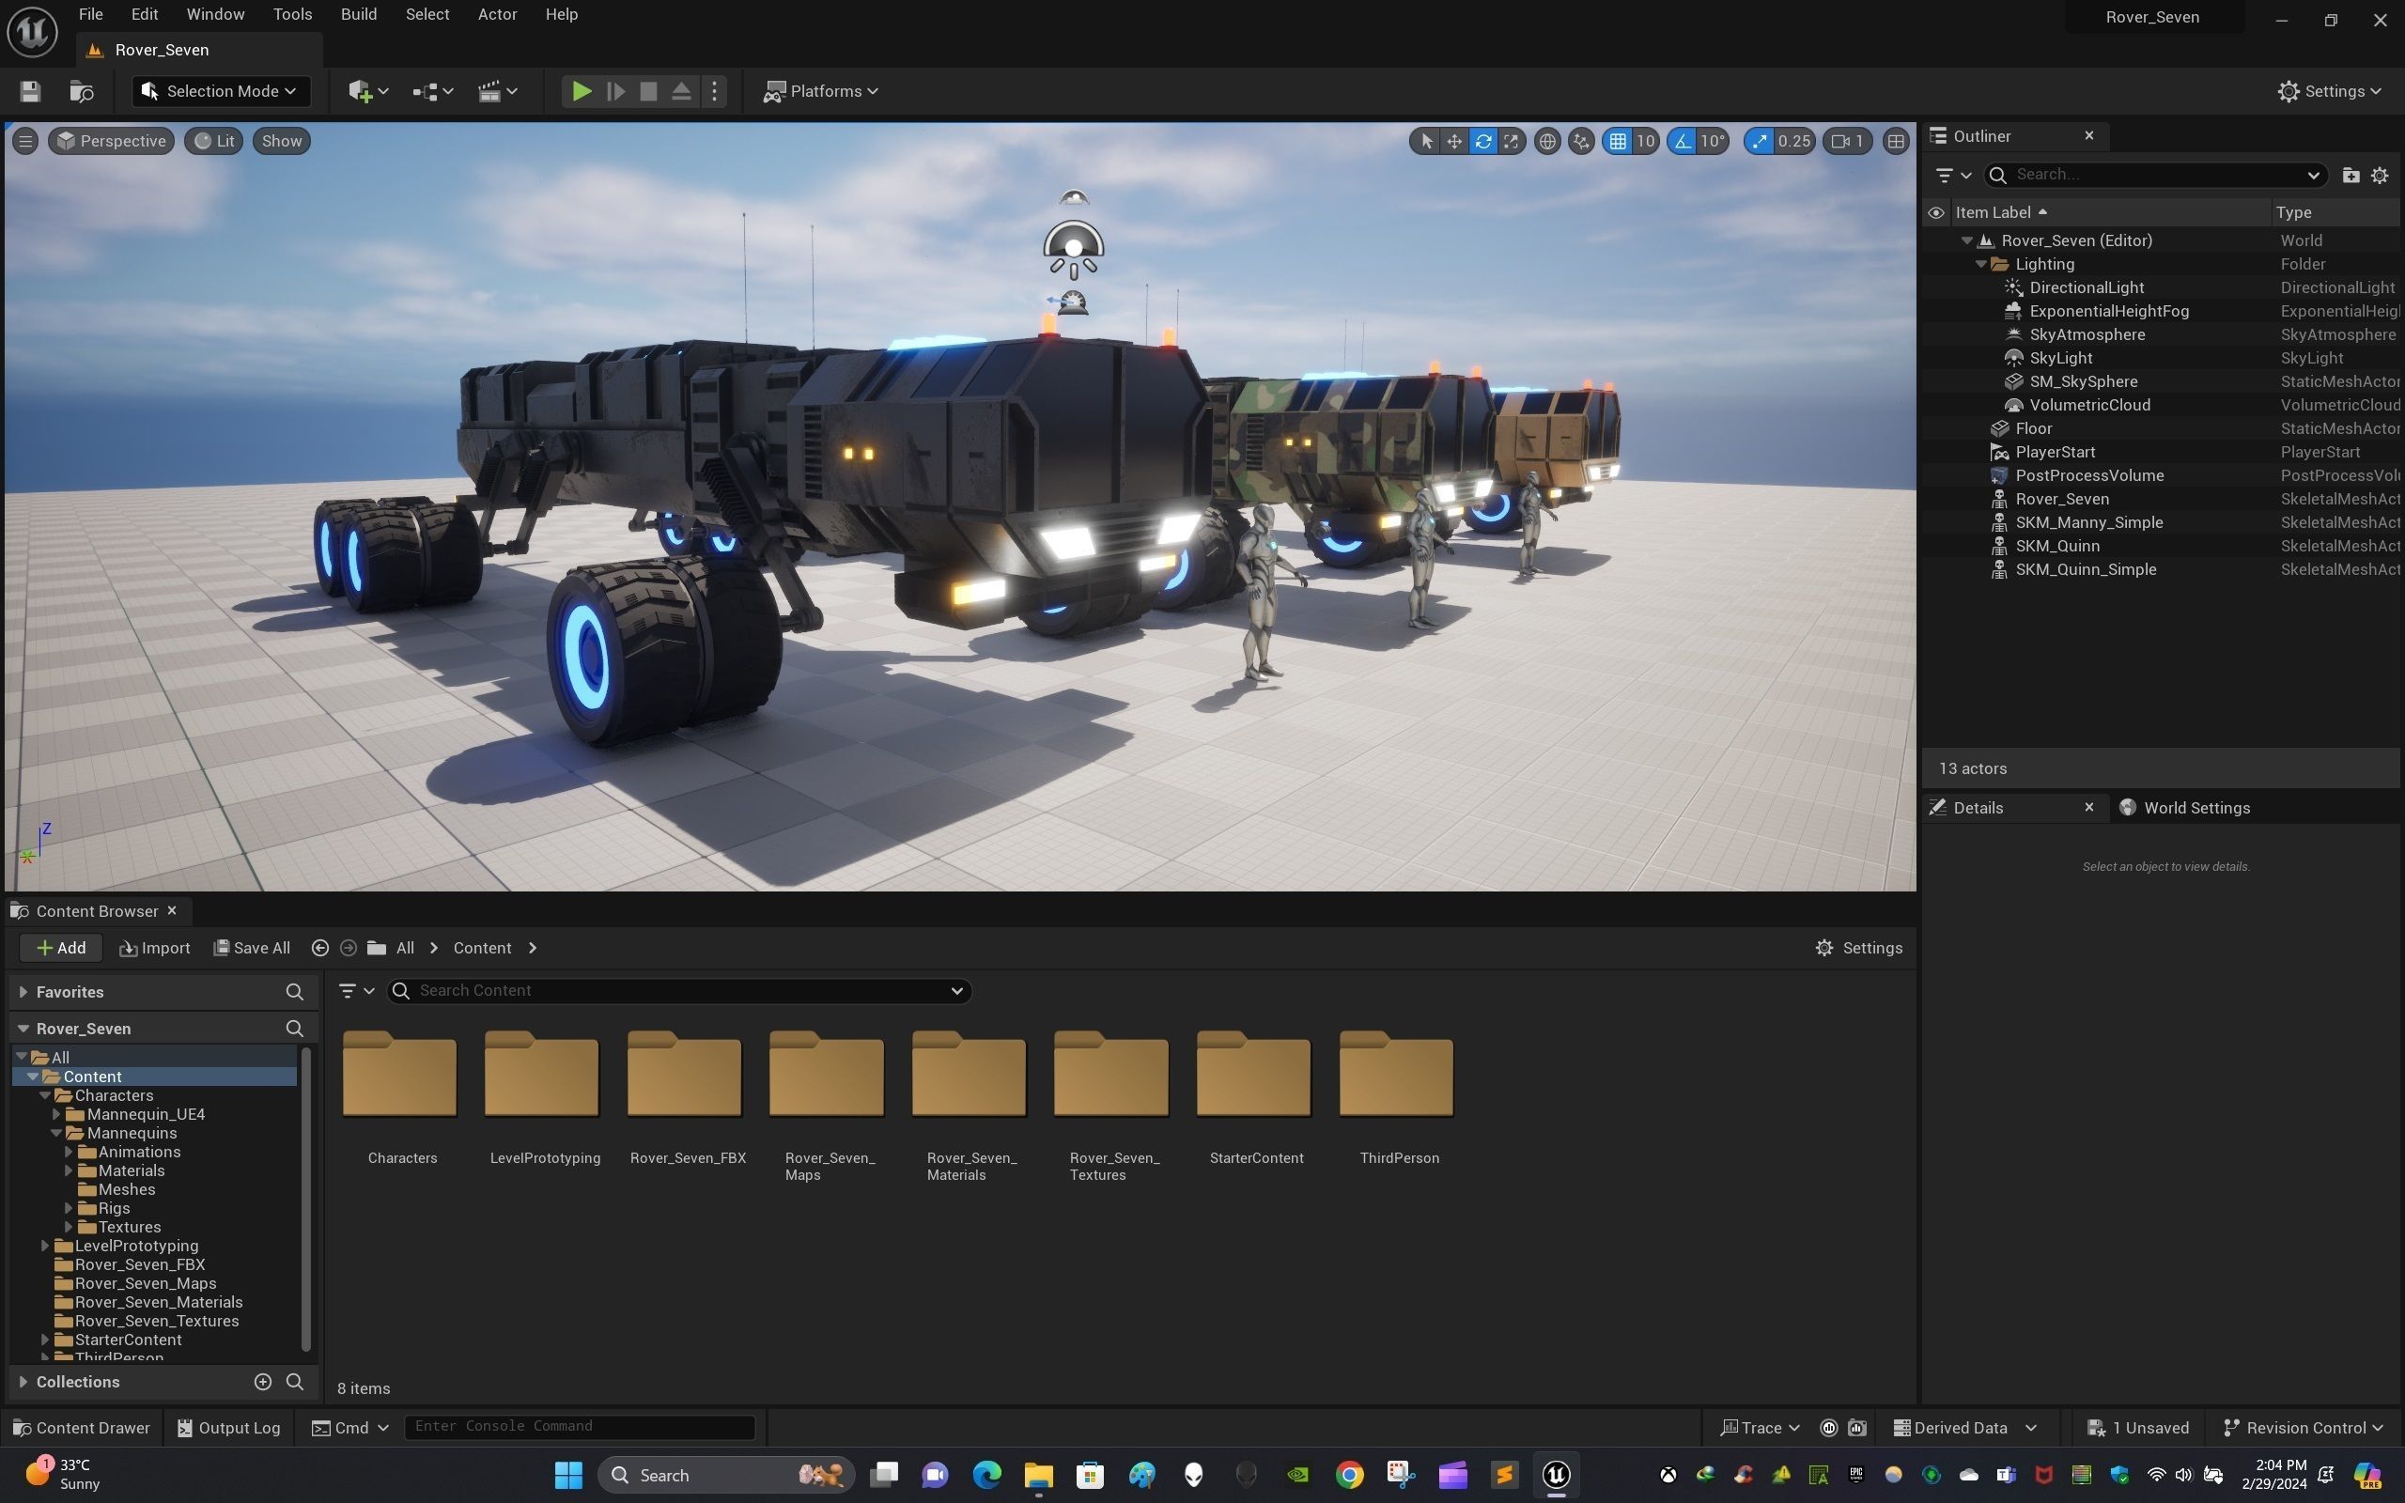Image resolution: width=2405 pixels, height=1503 pixels.
Task: Start Play in editor
Action: click(582, 91)
